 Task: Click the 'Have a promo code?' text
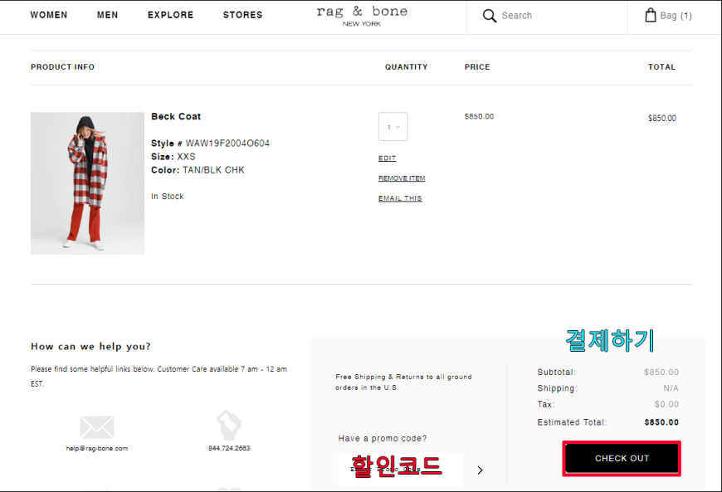[383, 439]
